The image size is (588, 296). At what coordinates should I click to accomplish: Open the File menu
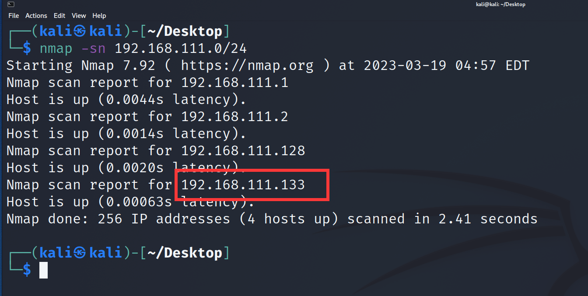pyautogui.click(x=14, y=16)
